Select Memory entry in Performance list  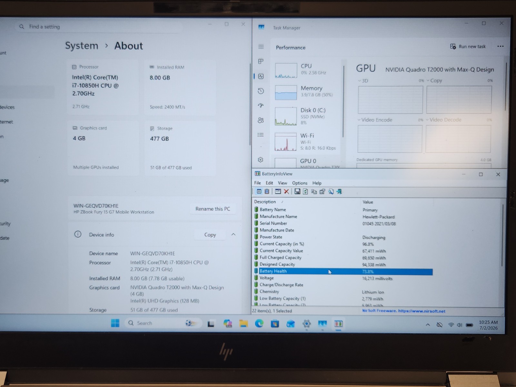coord(306,92)
